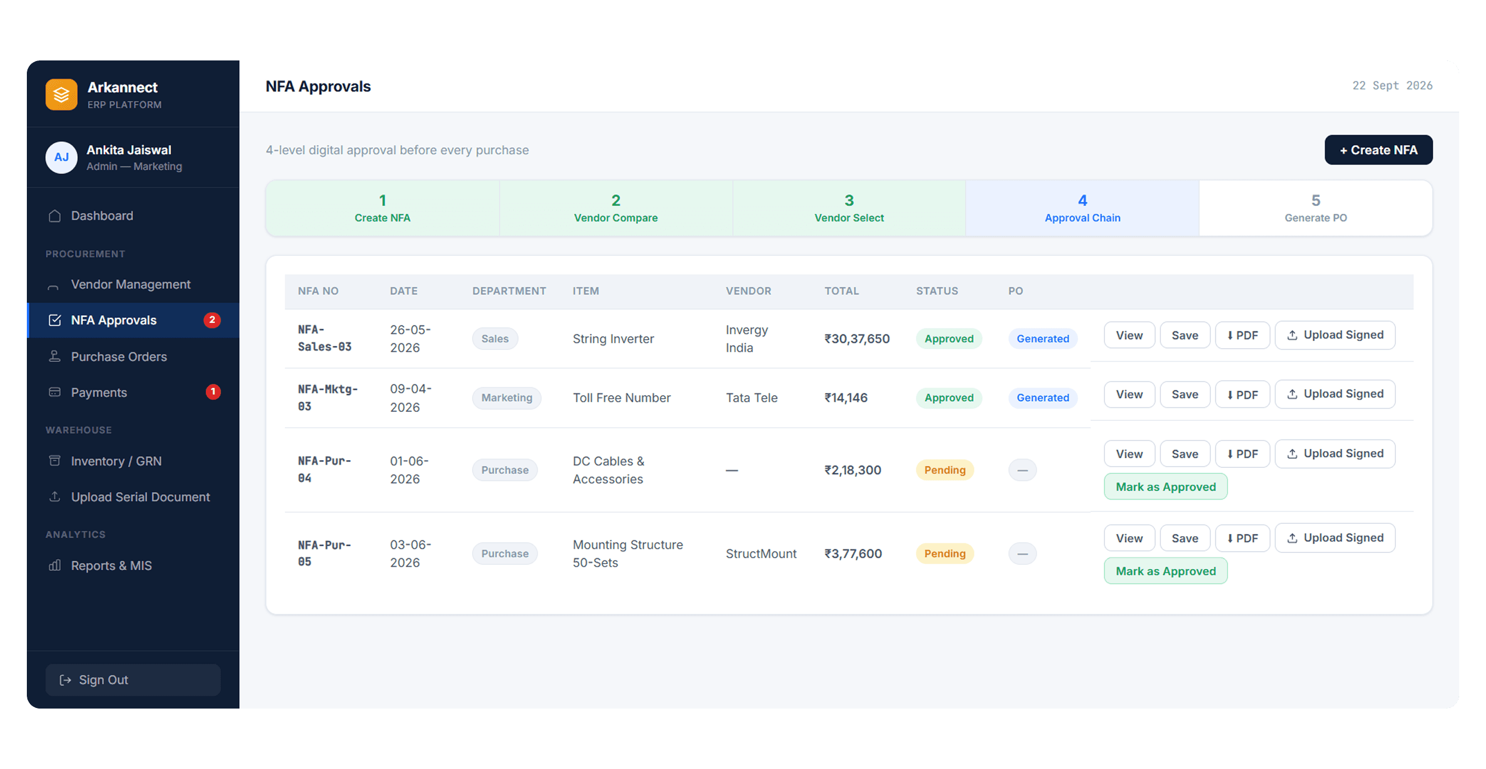The height and width of the screenshot is (769, 1486).
Task: Open Inventory / GRN section
Action: (x=133, y=461)
